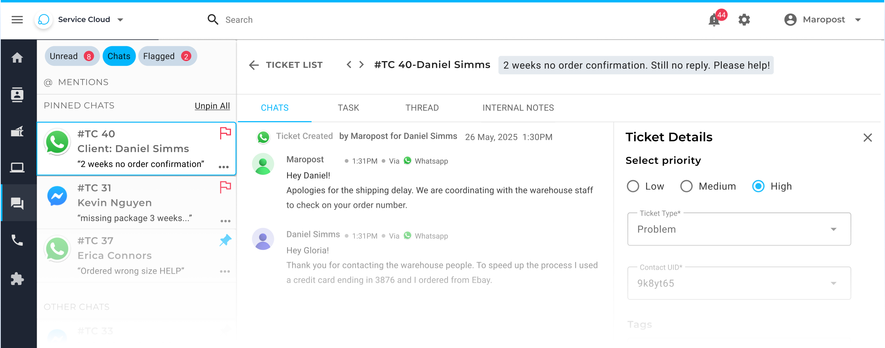Select the High priority radio button
This screenshot has width=885, height=348.
pyautogui.click(x=758, y=186)
